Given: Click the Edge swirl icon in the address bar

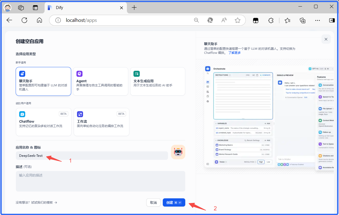Looking at the screenshot, I should click(x=210, y=20).
